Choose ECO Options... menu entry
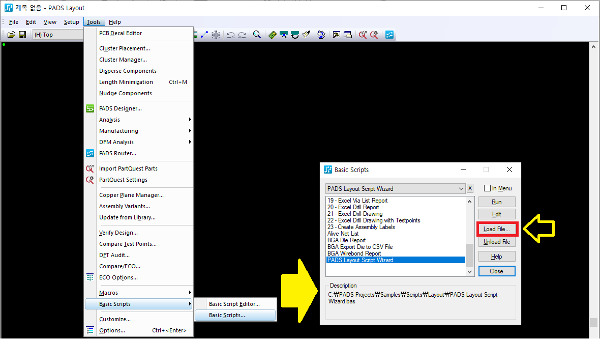Image resolution: width=600 pixels, height=339 pixels. tap(138, 277)
